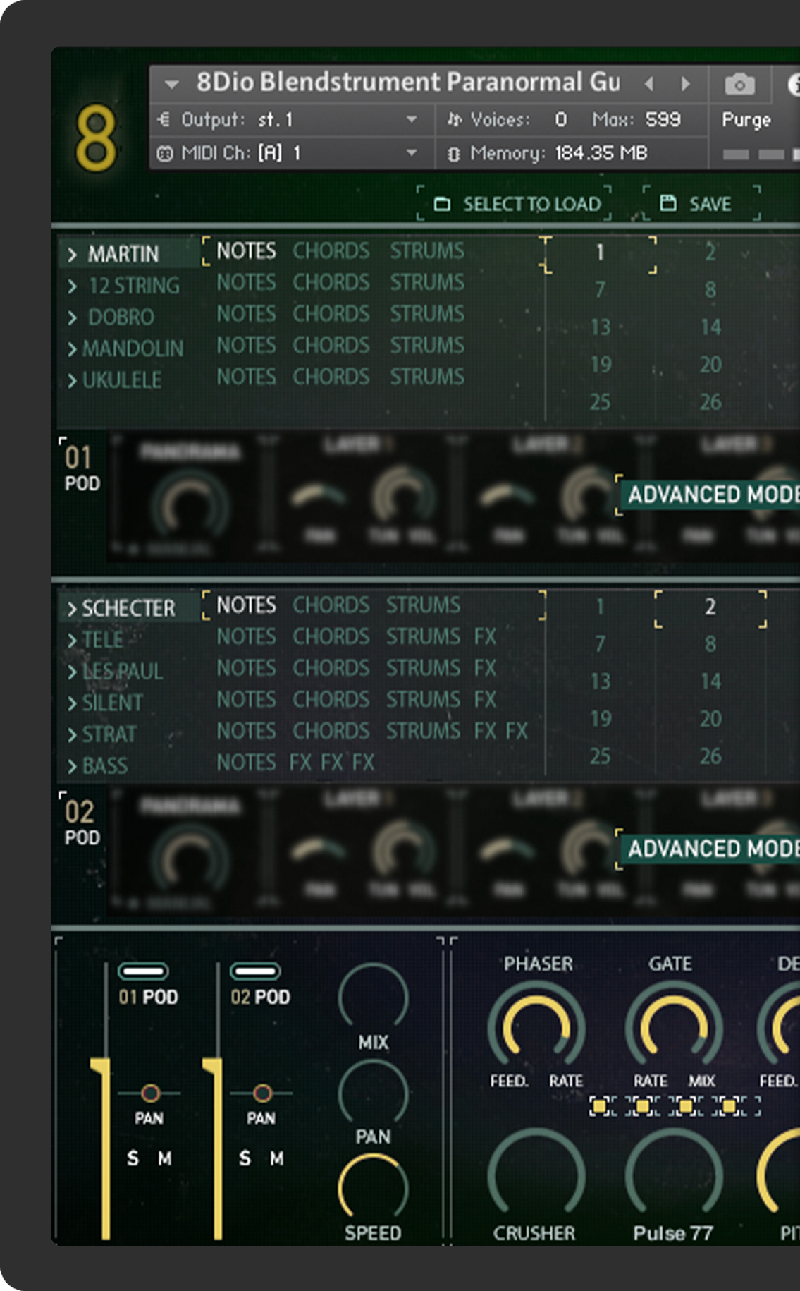Go to the next instrument preset arrow
The width and height of the screenshot is (800, 1291).
pyautogui.click(x=685, y=84)
